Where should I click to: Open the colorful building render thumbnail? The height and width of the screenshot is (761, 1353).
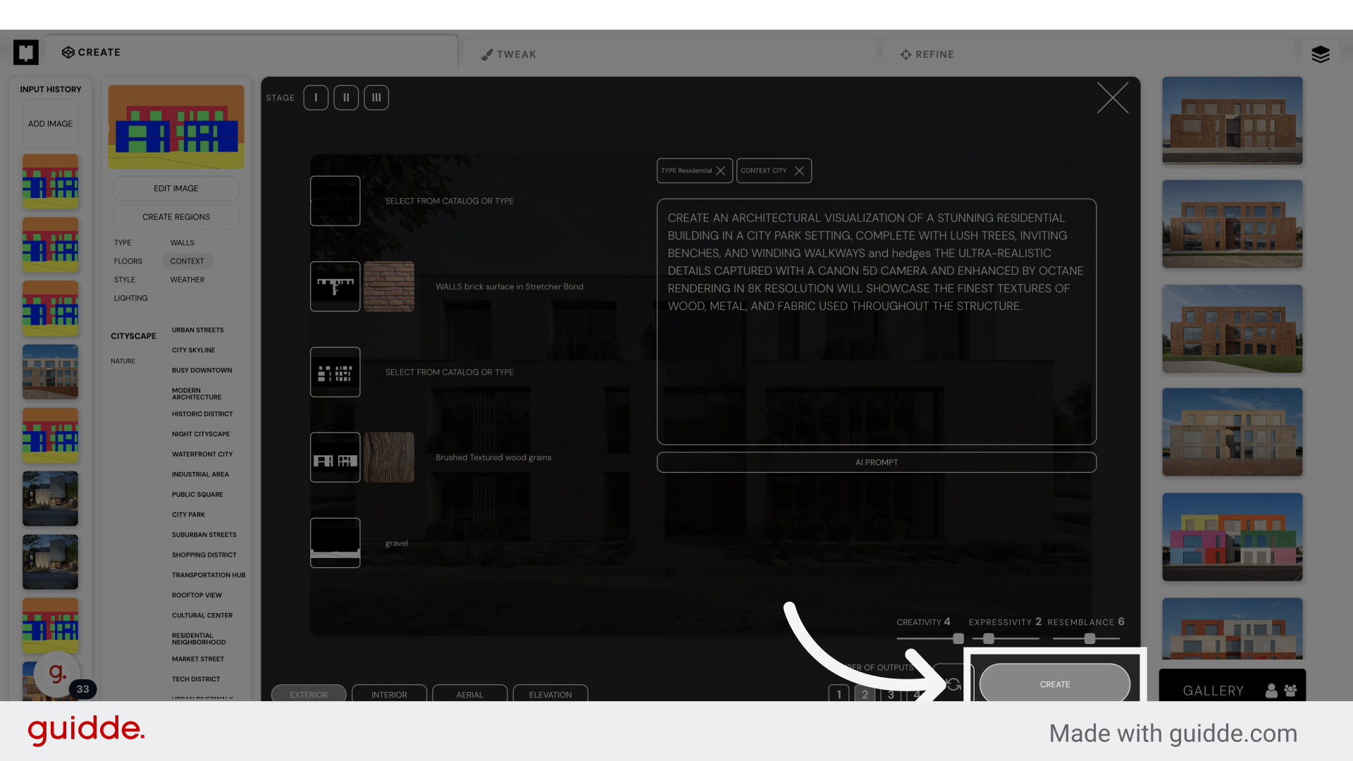[x=1232, y=537]
